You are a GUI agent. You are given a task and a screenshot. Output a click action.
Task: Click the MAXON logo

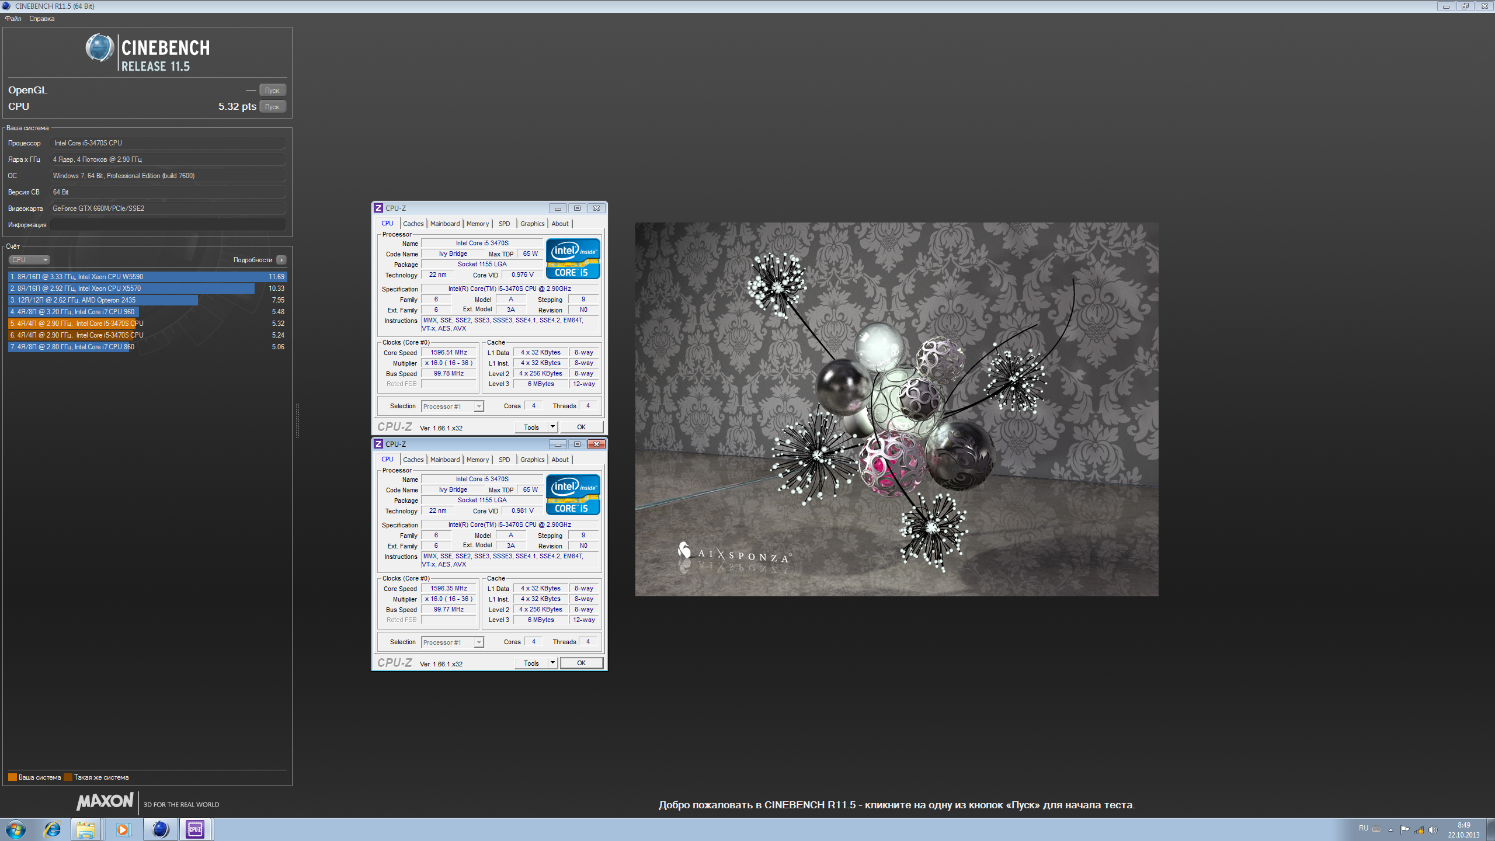(x=105, y=801)
